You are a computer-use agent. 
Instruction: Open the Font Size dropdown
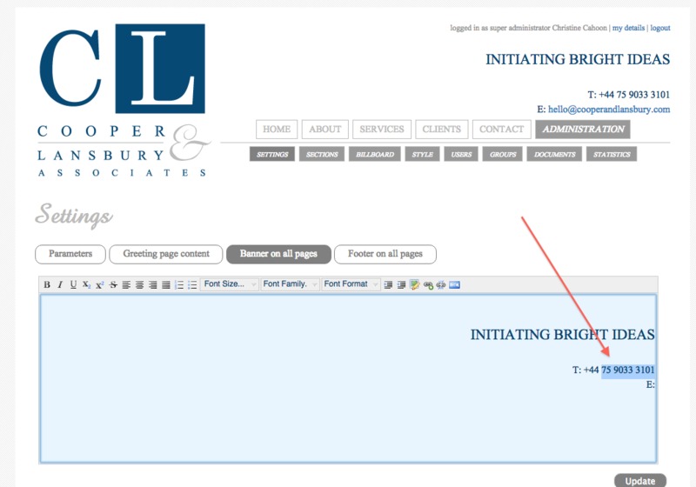point(229,284)
